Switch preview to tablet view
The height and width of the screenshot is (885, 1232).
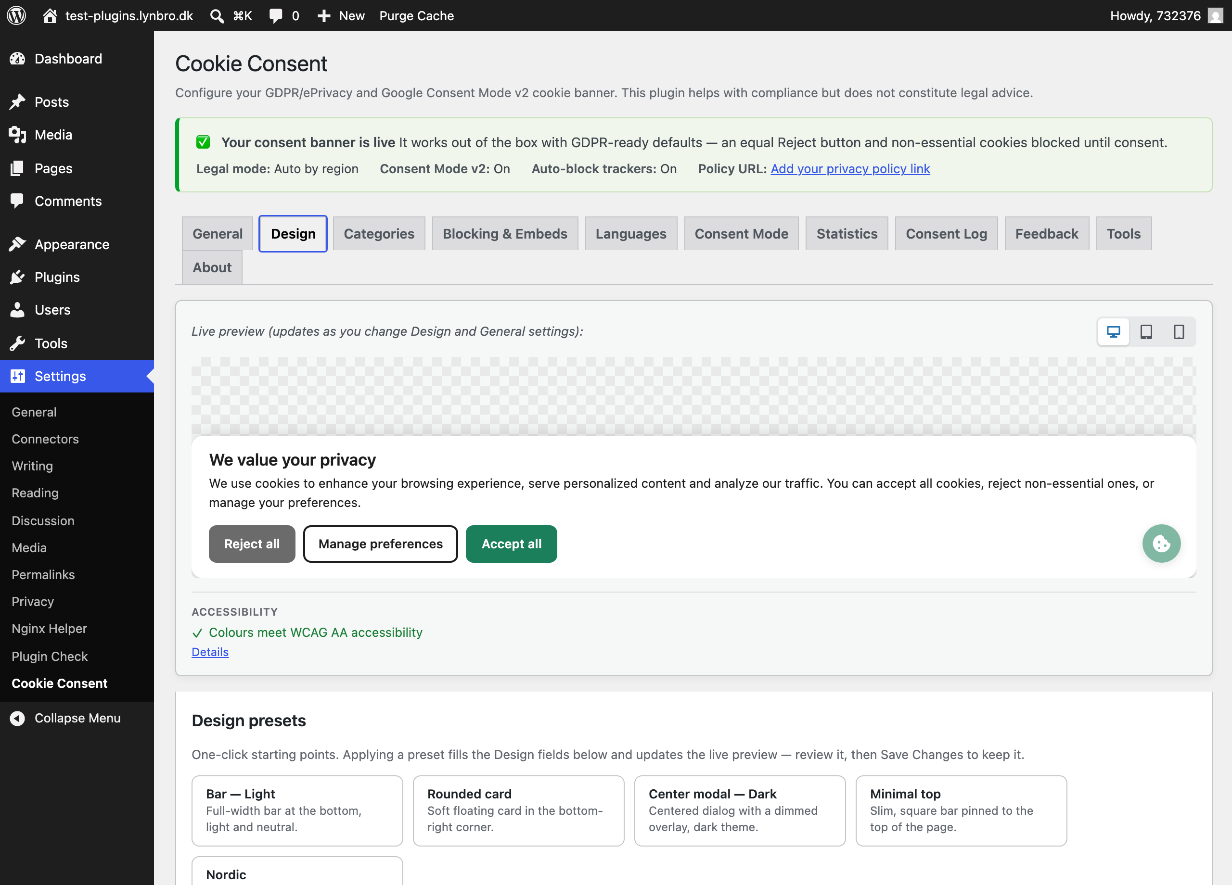pyautogui.click(x=1146, y=332)
